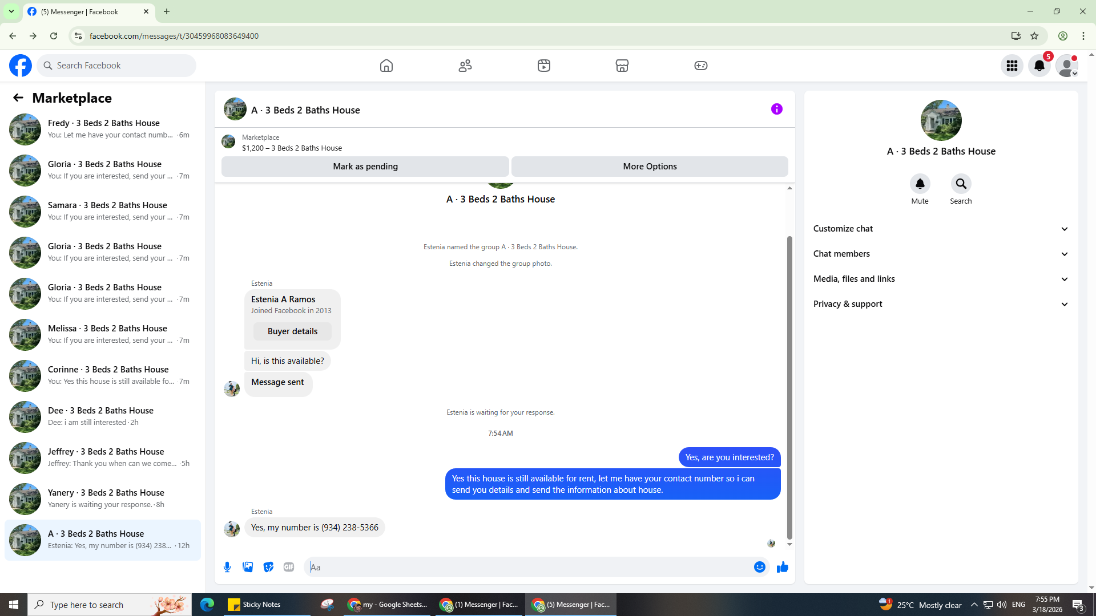Click the purple conversation info icon
Image resolution: width=1096 pixels, height=616 pixels.
point(776,109)
